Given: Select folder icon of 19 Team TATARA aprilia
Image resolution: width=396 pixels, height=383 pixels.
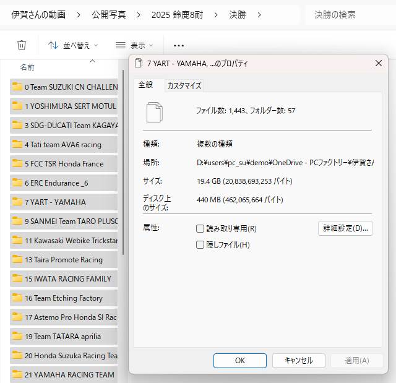Looking at the screenshot, I should pos(17,336).
